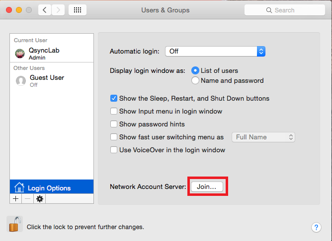Uncheck Show the Sleep, Restart, and Shut Down buttons
This screenshot has height=241, width=332.
click(114, 98)
